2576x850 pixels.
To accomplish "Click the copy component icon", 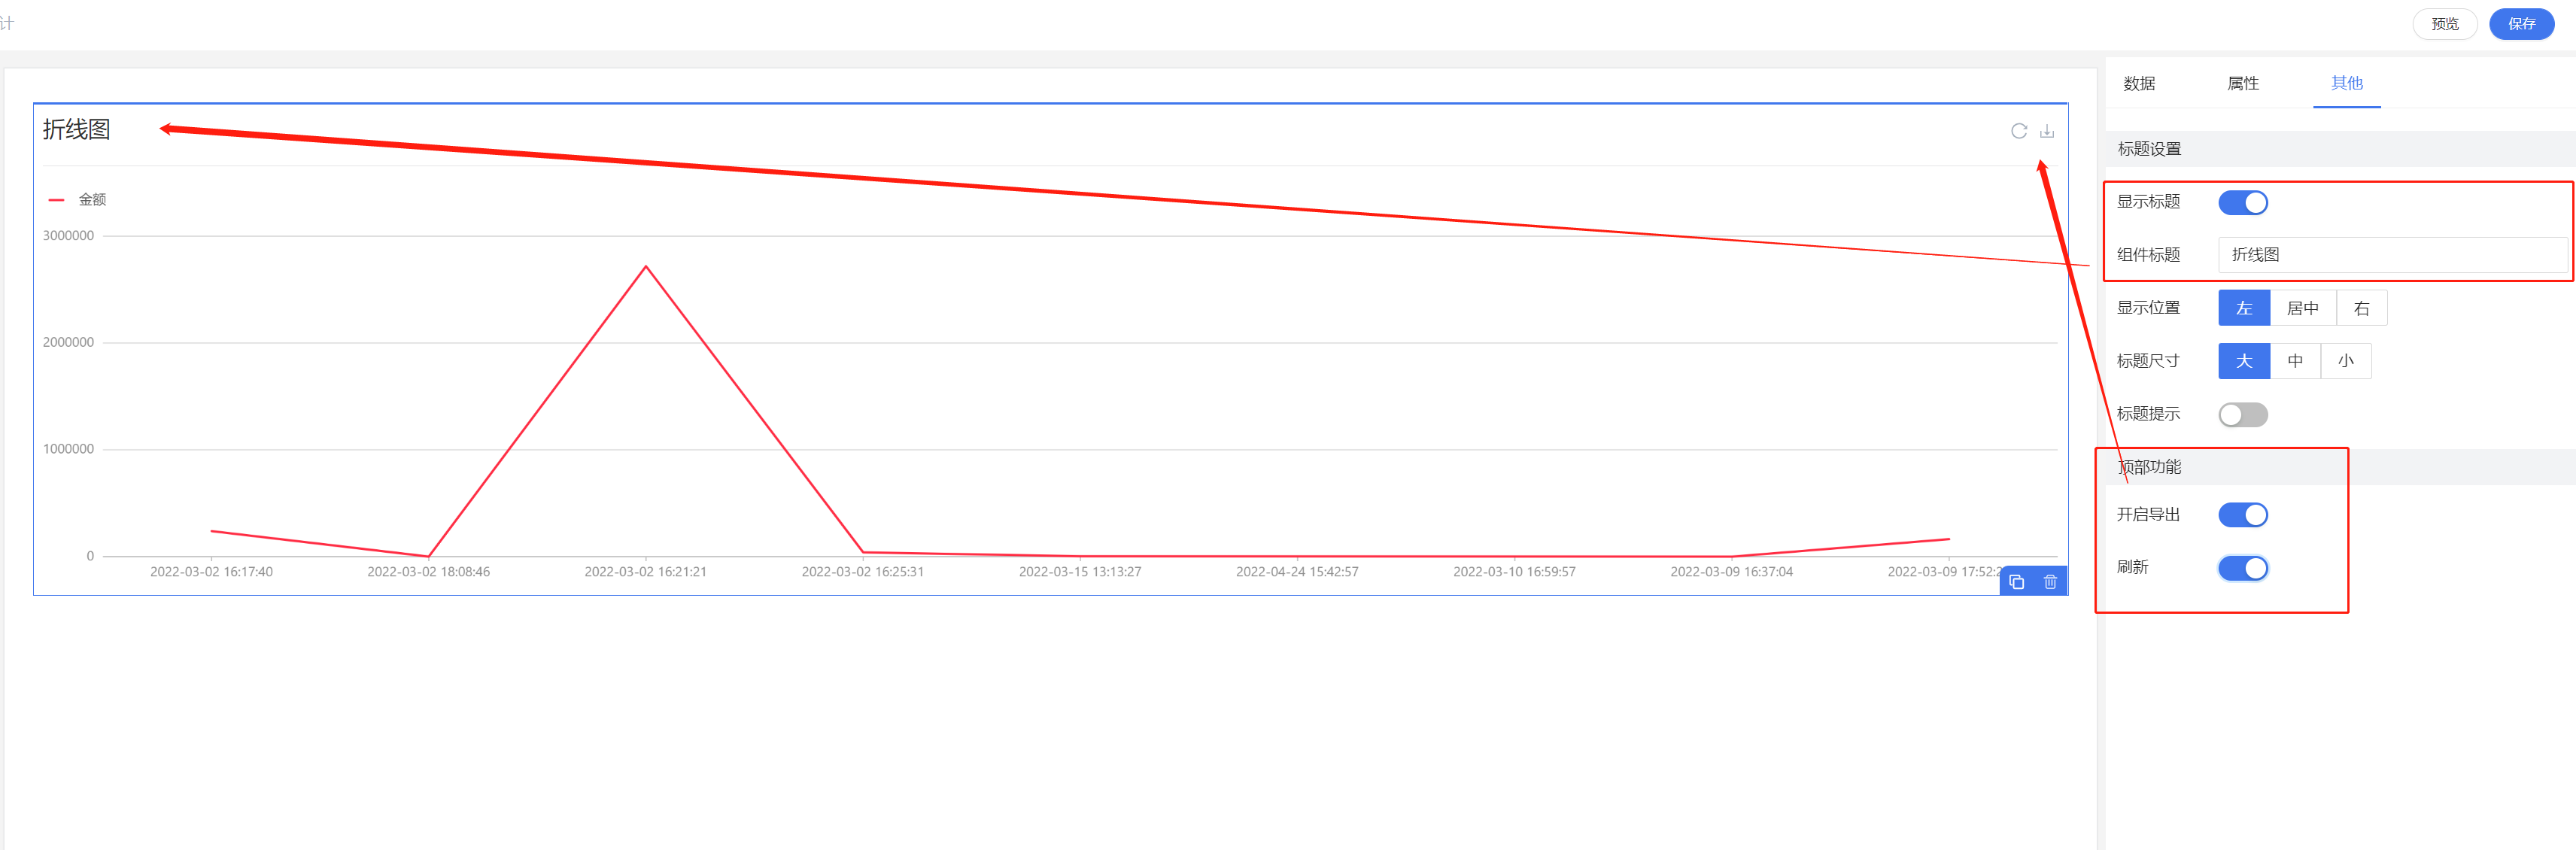I will (x=2016, y=582).
